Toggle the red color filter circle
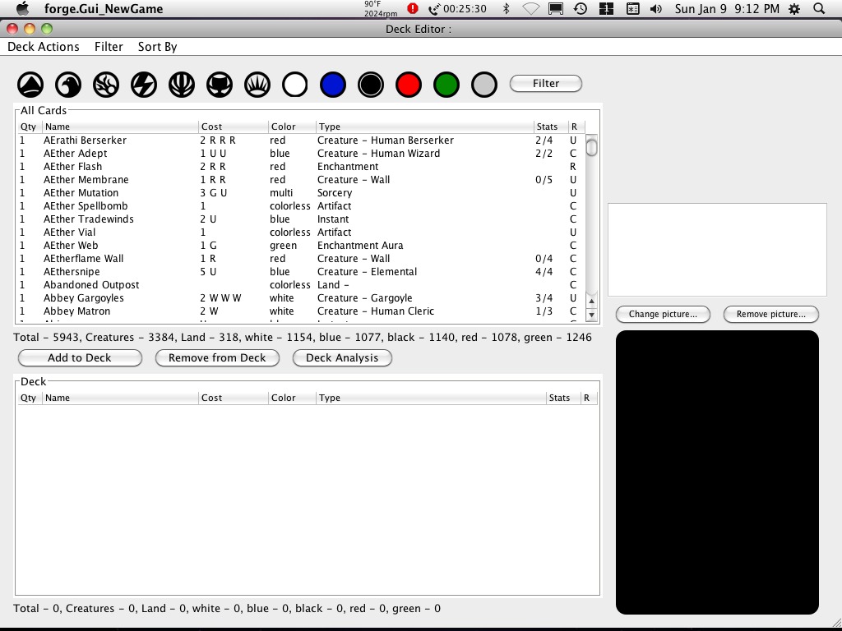Screen dimensions: 842x631 (409, 84)
